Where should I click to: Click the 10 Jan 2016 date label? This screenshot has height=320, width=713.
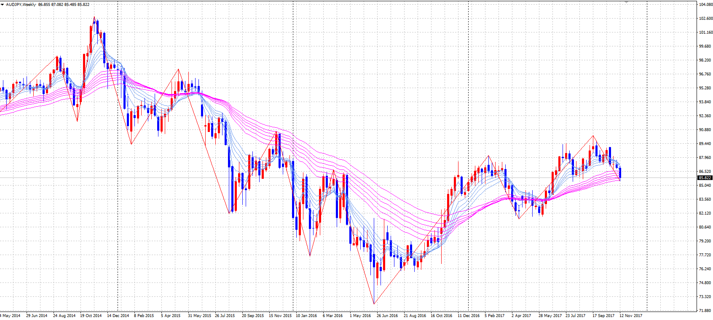pyautogui.click(x=306, y=316)
